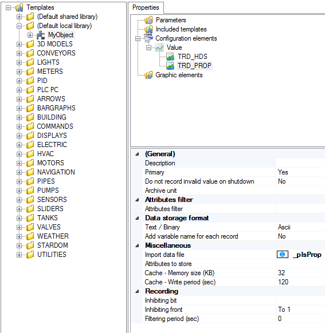This screenshot has width=325, height=333.
Task: Click the Included templates folder icon
Action: coord(148,29)
